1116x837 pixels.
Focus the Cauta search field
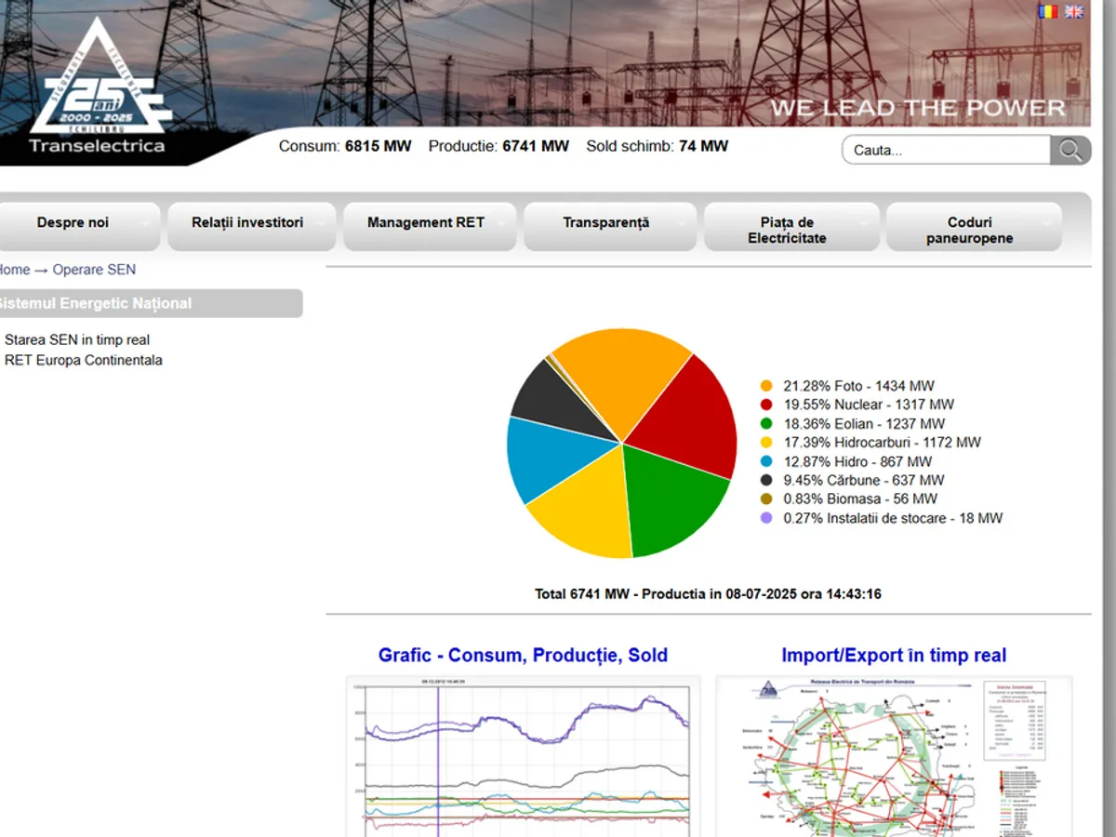click(946, 150)
